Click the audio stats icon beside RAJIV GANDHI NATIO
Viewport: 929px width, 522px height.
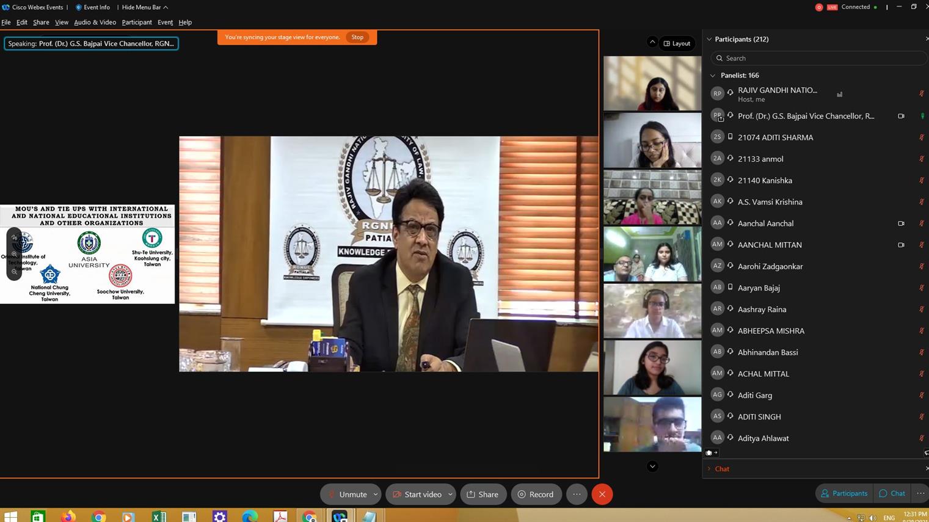click(840, 94)
